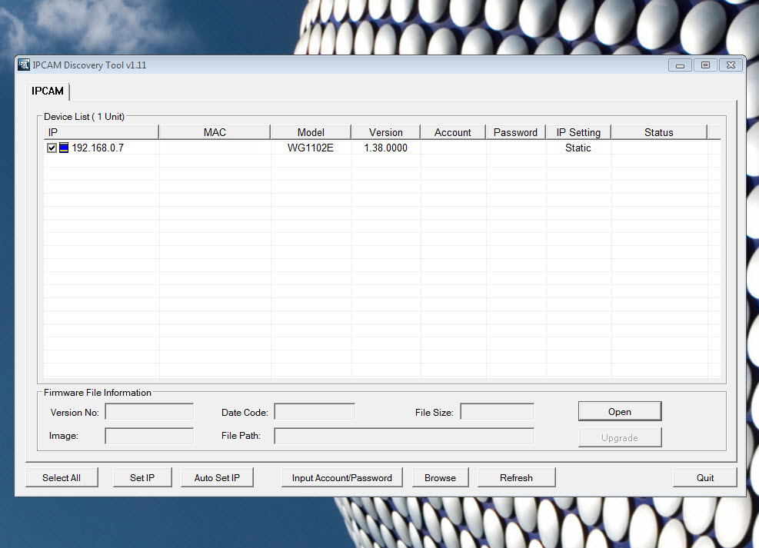
Task: Sort by the IP column header
Action: (102, 132)
